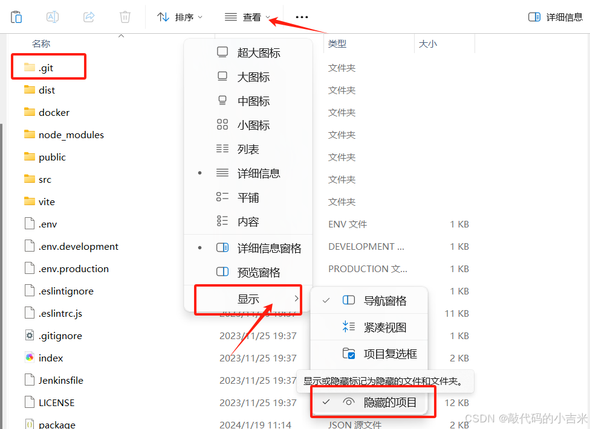Choose 内容 content view option

point(248,221)
